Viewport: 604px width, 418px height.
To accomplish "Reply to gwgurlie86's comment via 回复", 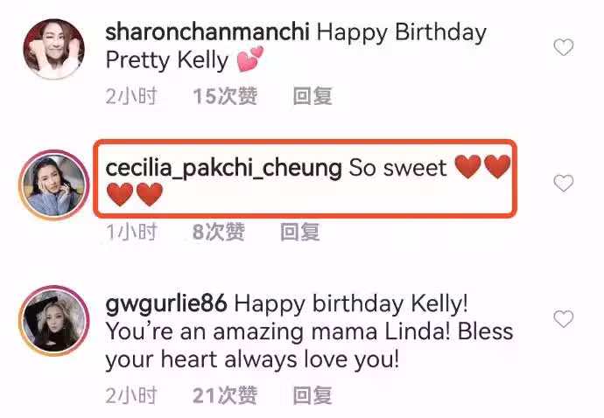I will (313, 395).
